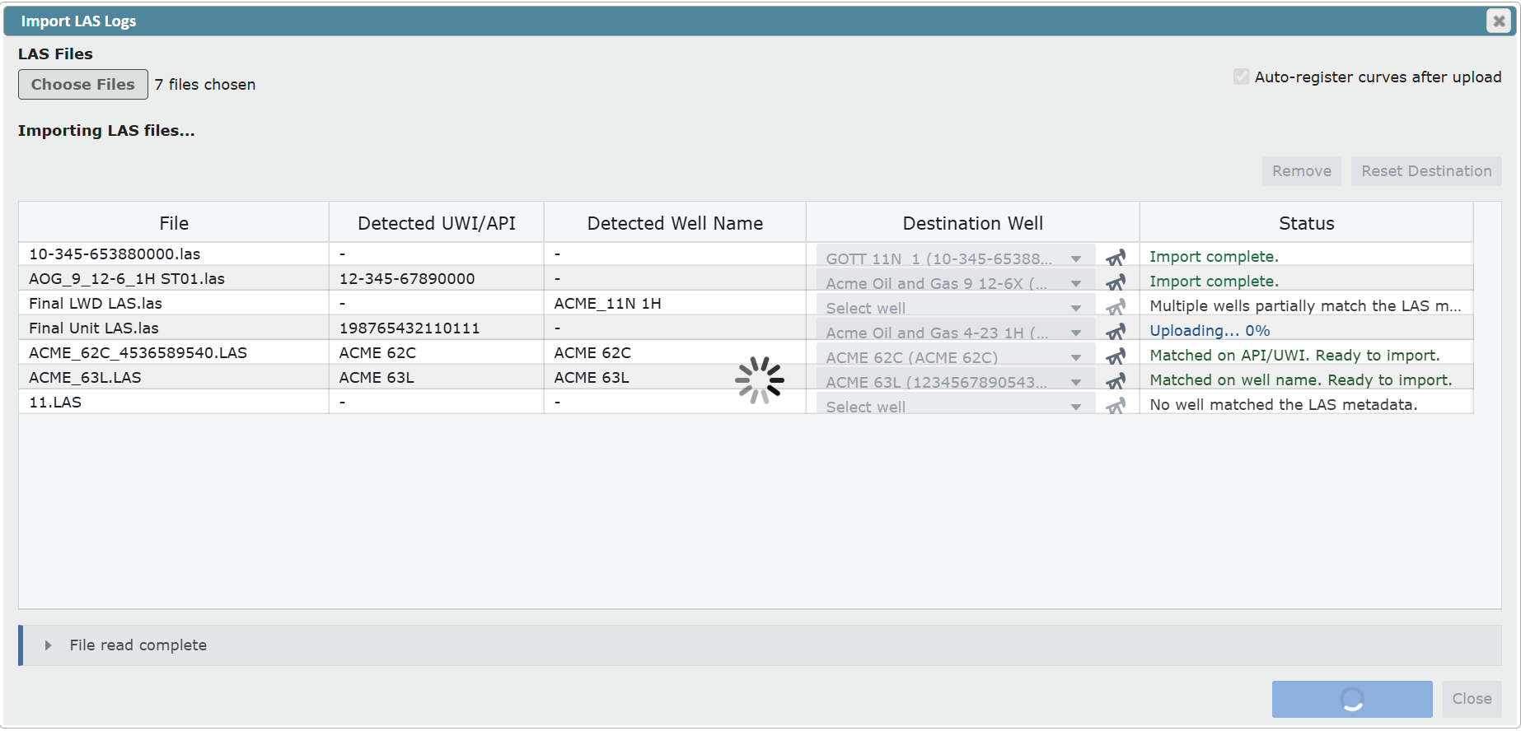Sort by Detected UWI/API column header
Viewport: 1521px width, 731px height.
(437, 222)
